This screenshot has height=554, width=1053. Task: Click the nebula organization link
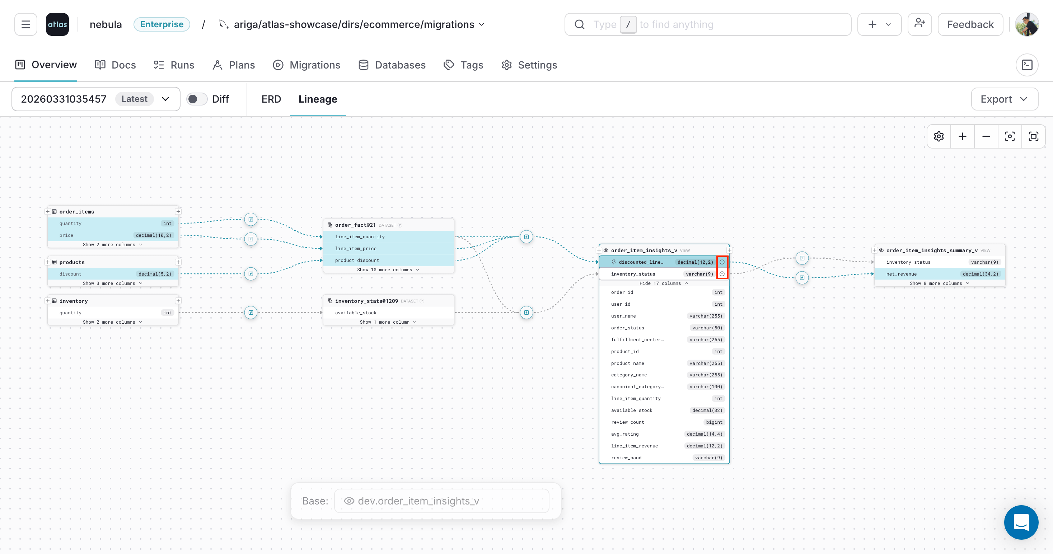(105, 24)
